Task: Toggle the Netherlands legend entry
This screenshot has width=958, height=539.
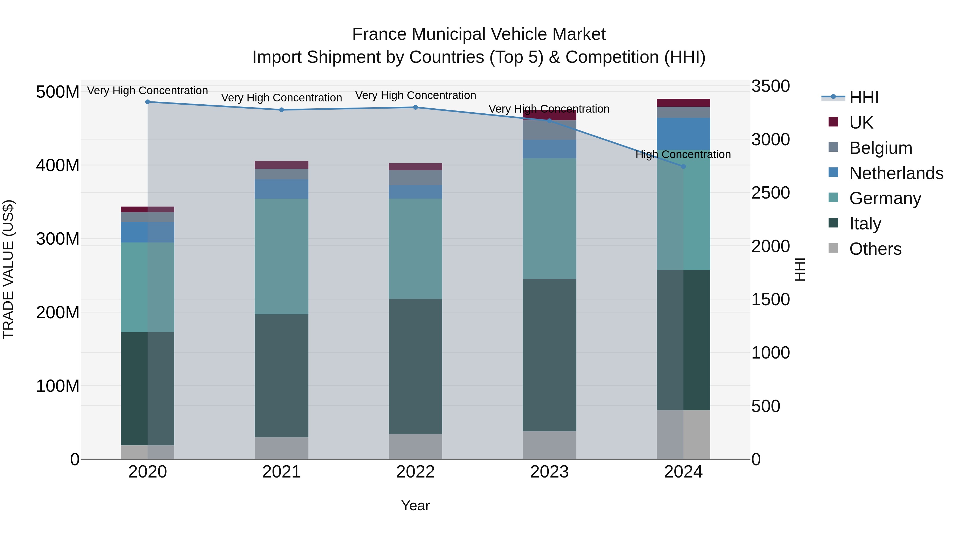Action: pos(886,173)
